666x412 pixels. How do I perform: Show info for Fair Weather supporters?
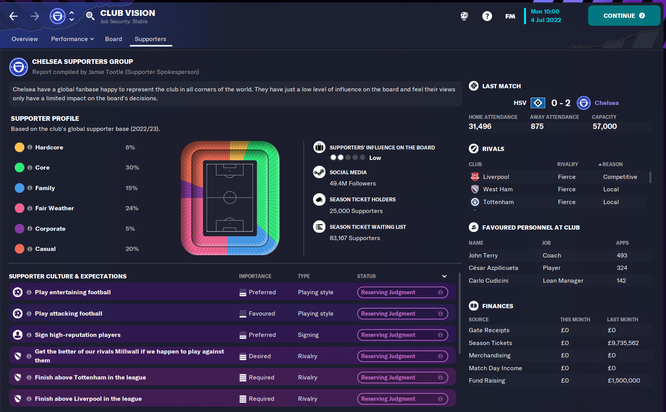[30, 208]
